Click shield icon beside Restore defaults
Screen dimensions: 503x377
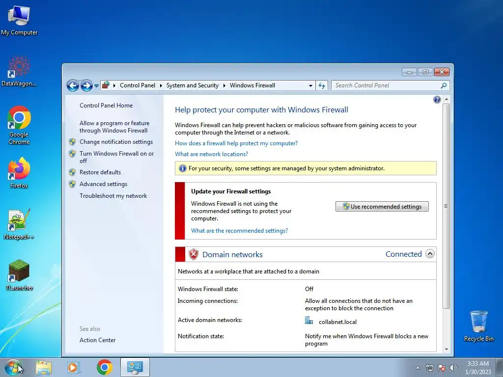pyautogui.click(x=73, y=172)
